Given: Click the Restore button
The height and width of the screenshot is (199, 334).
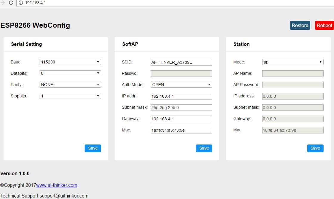Looking at the screenshot, I should pyautogui.click(x=300, y=25).
